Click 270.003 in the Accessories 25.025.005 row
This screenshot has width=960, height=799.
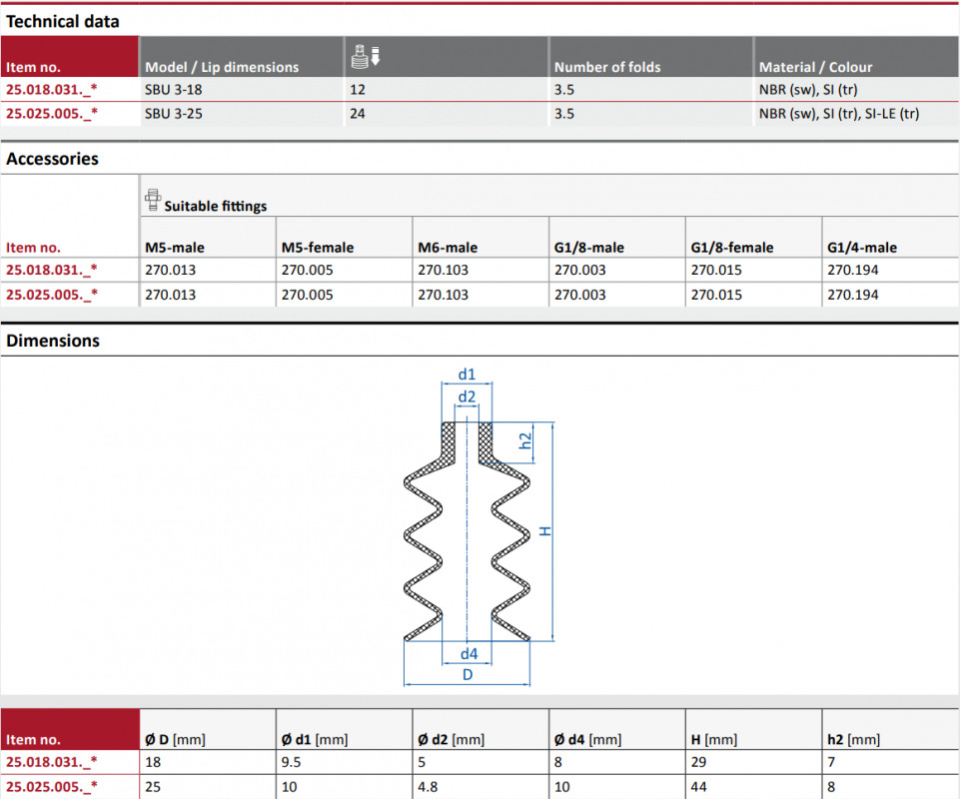coord(579,295)
